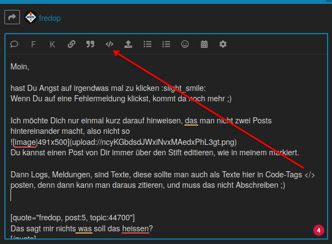Click the reply arrow button
Viewport: 332px width, 244px height.
[x=12, y=17]
